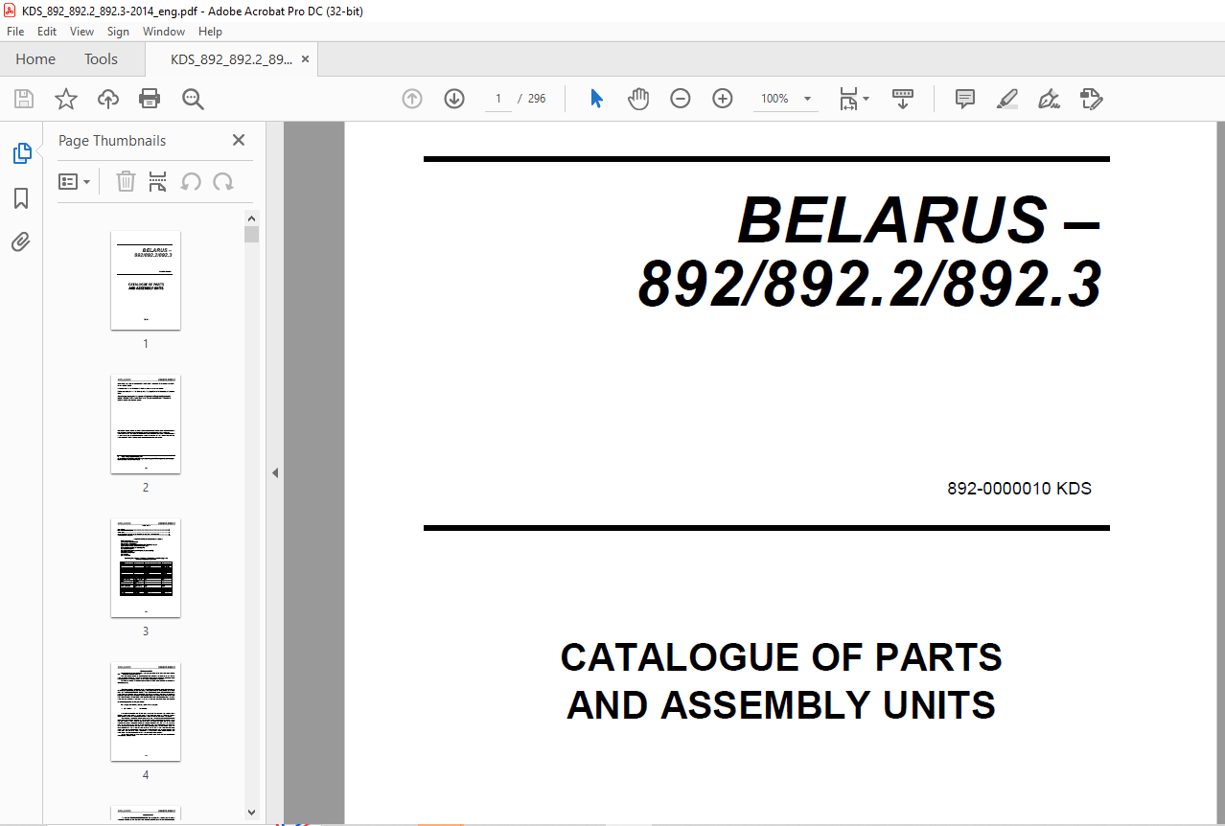Open the Edit menu
The image size is (1225, 826).
coord(47,32)
